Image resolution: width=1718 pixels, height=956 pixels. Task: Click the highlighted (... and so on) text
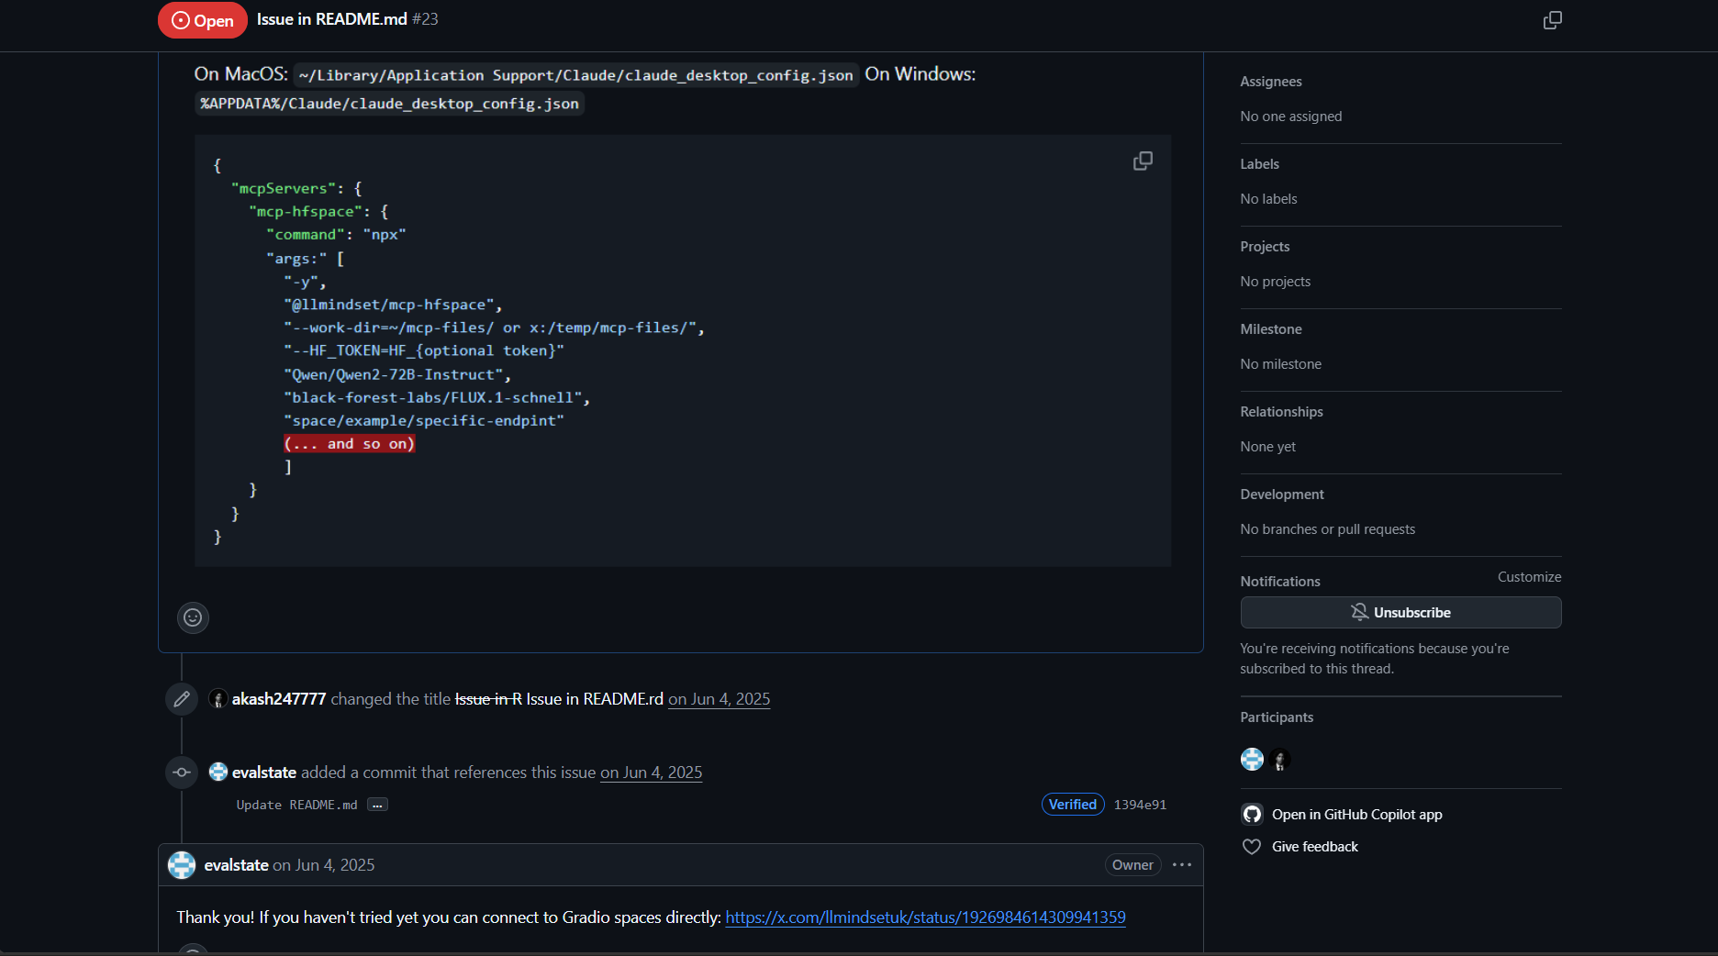pyautogui.click(x=350, y=444)
